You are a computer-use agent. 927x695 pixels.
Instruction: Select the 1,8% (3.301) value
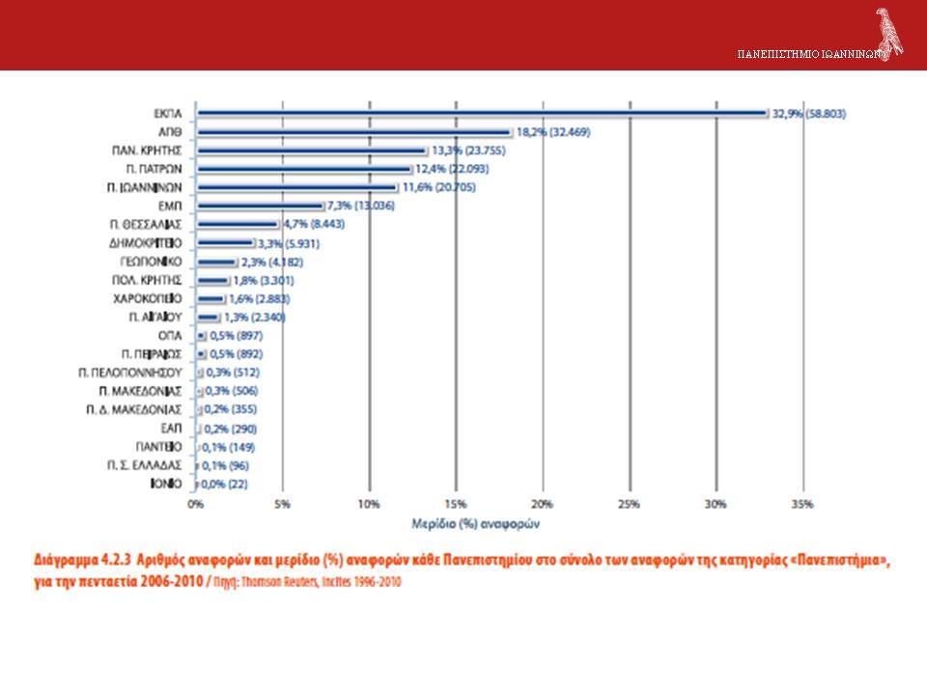point(263,280)
